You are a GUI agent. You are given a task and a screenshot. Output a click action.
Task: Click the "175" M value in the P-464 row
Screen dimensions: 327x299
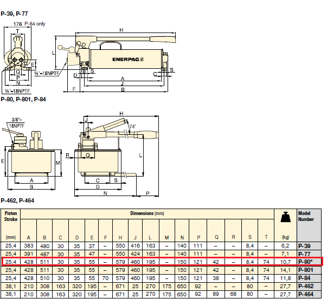click(x=167, y=294)
